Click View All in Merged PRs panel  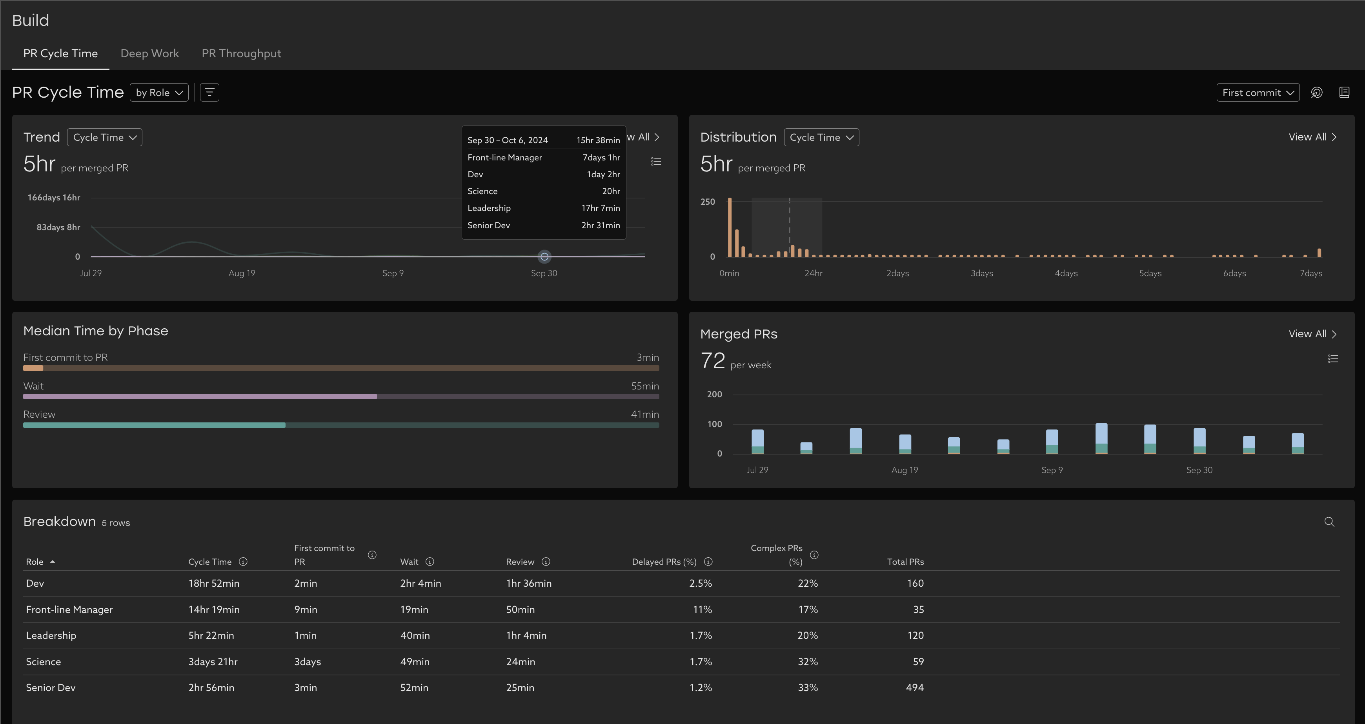(x=1312, y=334)
